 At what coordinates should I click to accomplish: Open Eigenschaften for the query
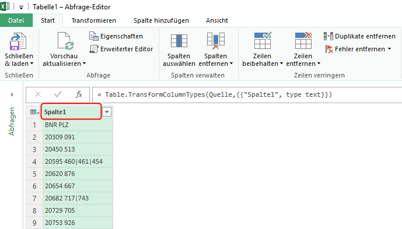click(x=116, y=36)
